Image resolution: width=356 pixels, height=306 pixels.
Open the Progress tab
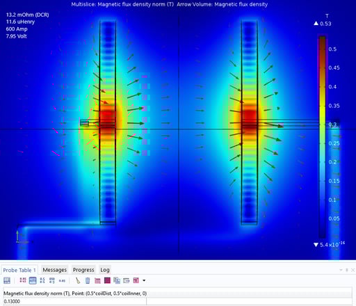point(83,270)
